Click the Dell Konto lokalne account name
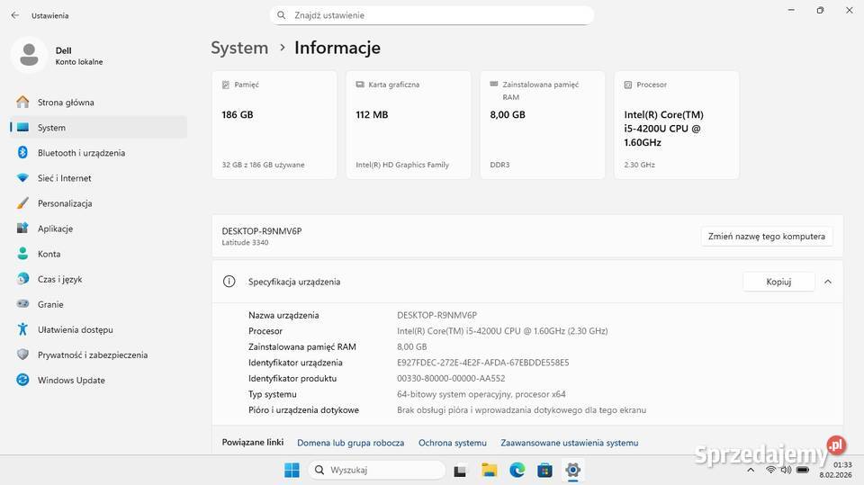This screenshot has width=864, height=485. [x=79, y=56]
